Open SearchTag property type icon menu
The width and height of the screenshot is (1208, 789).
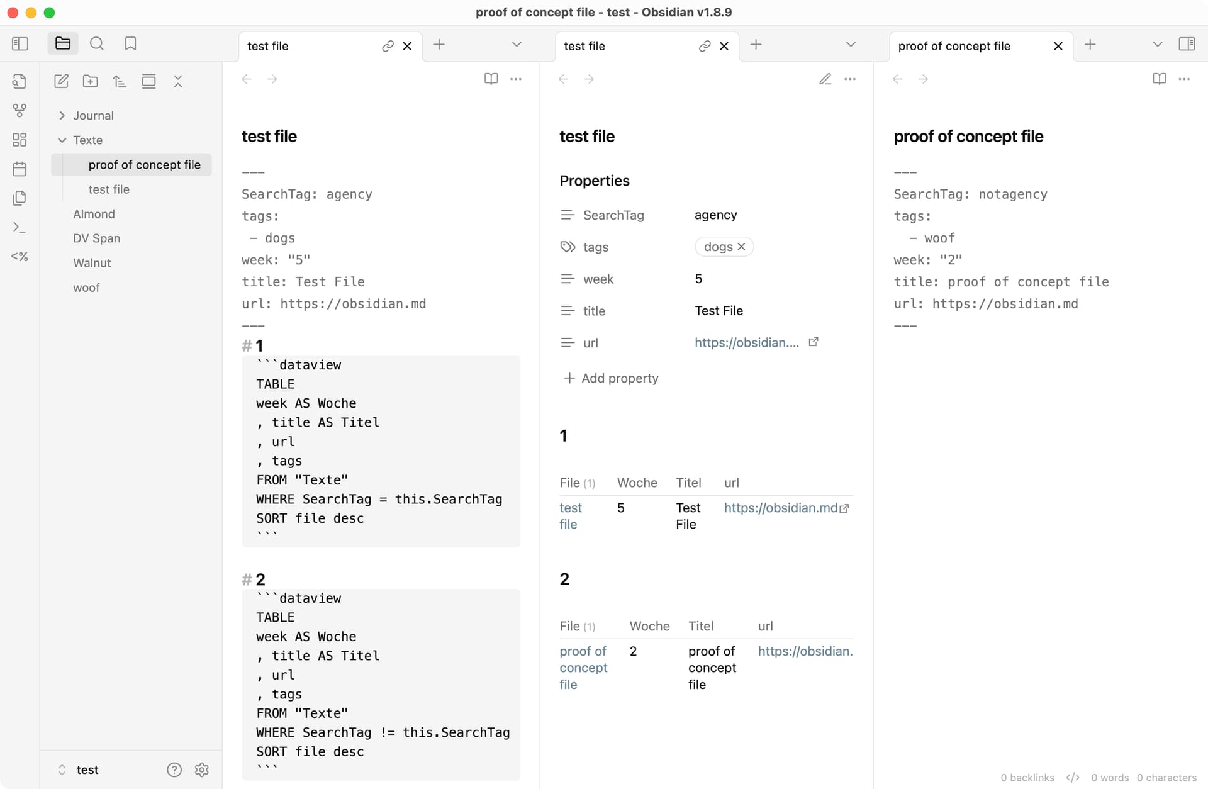coord(568,215)
